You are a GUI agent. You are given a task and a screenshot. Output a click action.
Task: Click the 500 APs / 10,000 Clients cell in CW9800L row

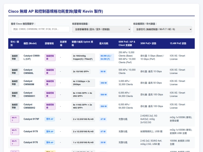(127, 71)
